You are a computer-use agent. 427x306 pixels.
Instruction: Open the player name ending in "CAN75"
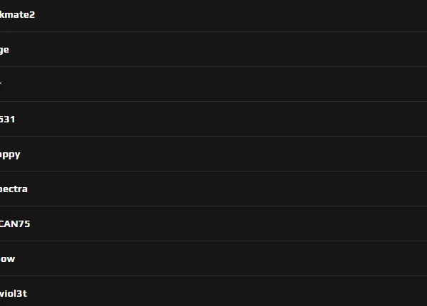click(15, 223)
